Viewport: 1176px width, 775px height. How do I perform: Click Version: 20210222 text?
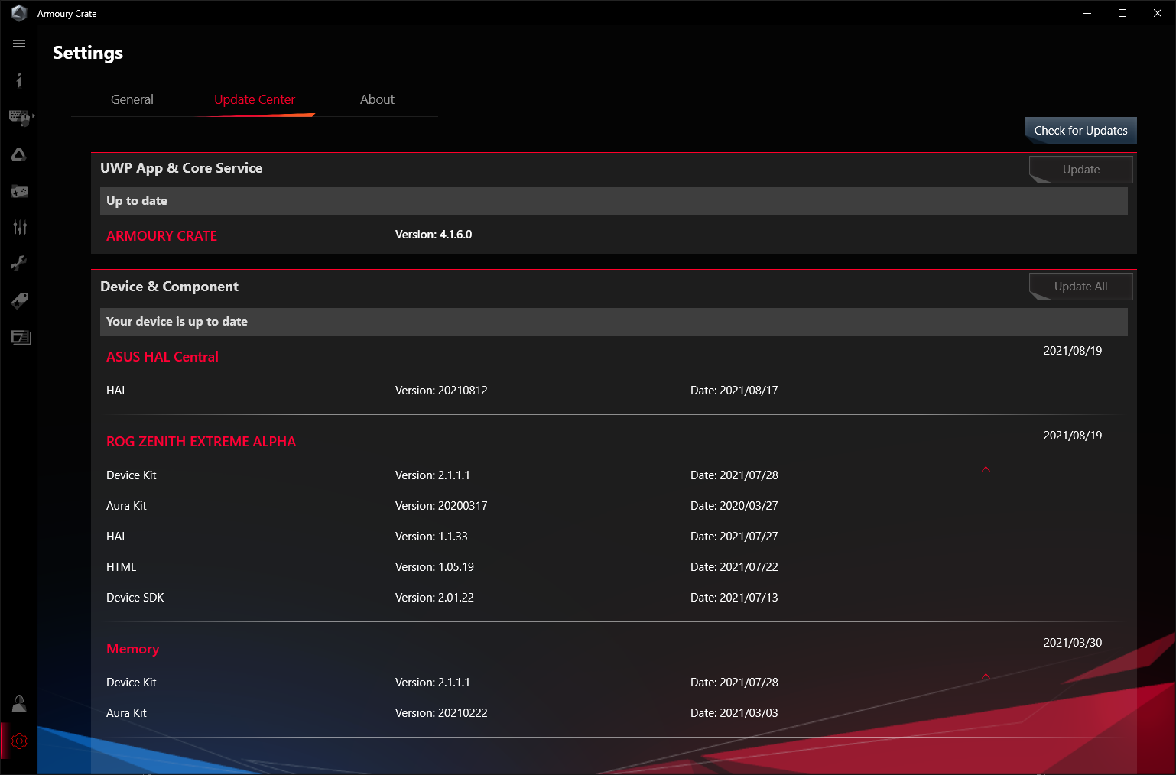point(441,713)
